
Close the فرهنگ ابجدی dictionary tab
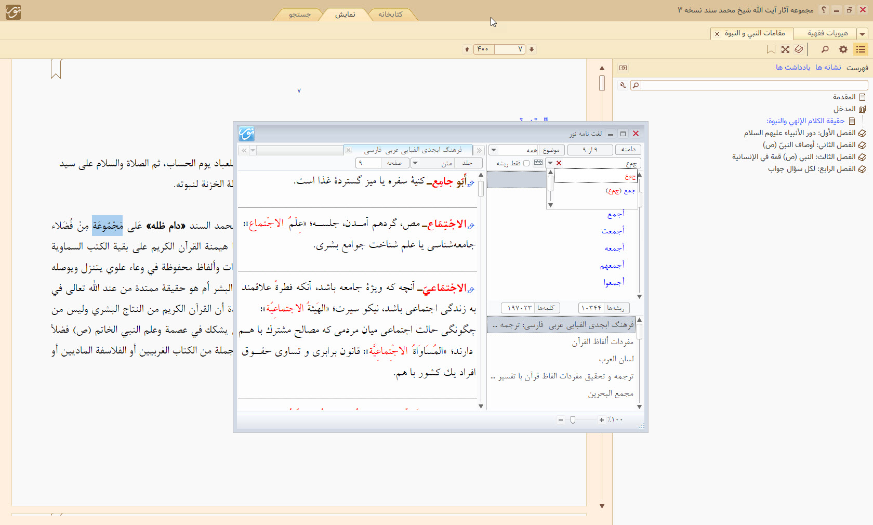(x=349, y=150)
